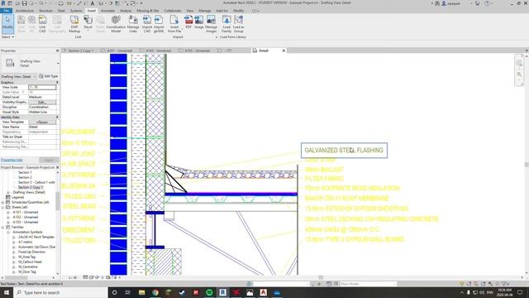529x298 pixels.
Task: Select Section 2 Copy 1 in Project Browser
Action: coord(31,187)
